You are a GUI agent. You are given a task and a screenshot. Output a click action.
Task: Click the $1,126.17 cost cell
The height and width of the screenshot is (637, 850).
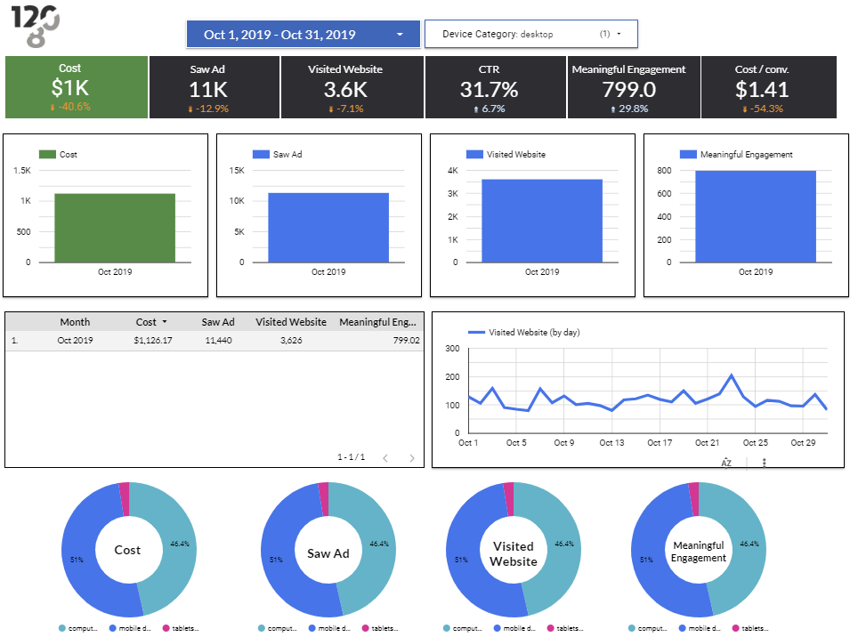153,341
